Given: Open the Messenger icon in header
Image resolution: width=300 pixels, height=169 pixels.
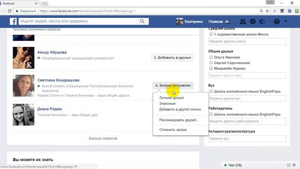Looking at the screenshot, I should (x=253, y=22).
